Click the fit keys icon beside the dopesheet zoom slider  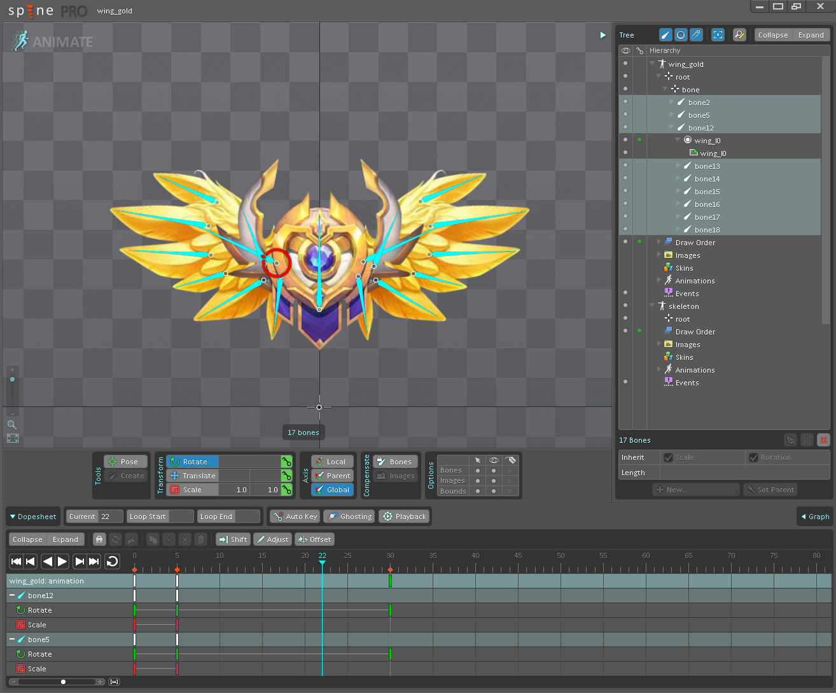click(x=114, y=682)
